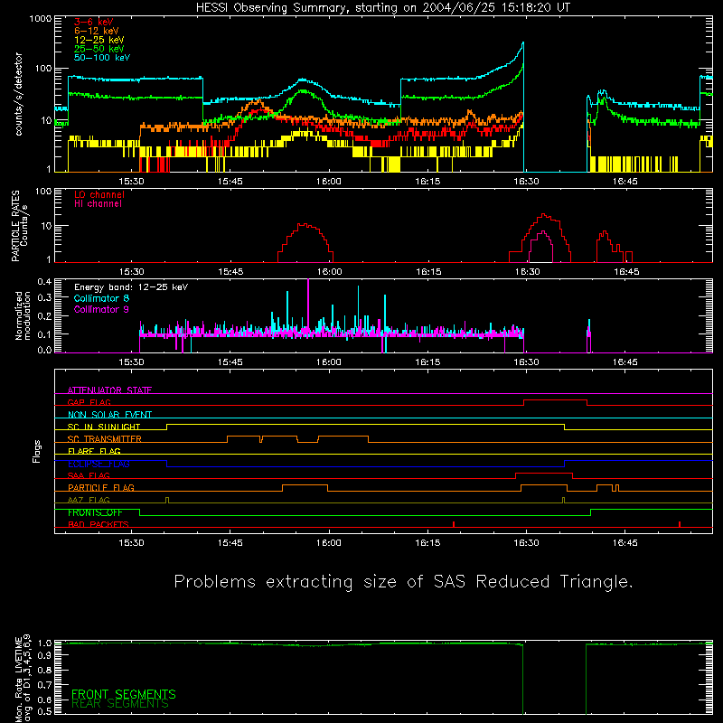Click the 6-12 keV legend entry
Viewport: 723px width, 723px height.
pos(97,31)
